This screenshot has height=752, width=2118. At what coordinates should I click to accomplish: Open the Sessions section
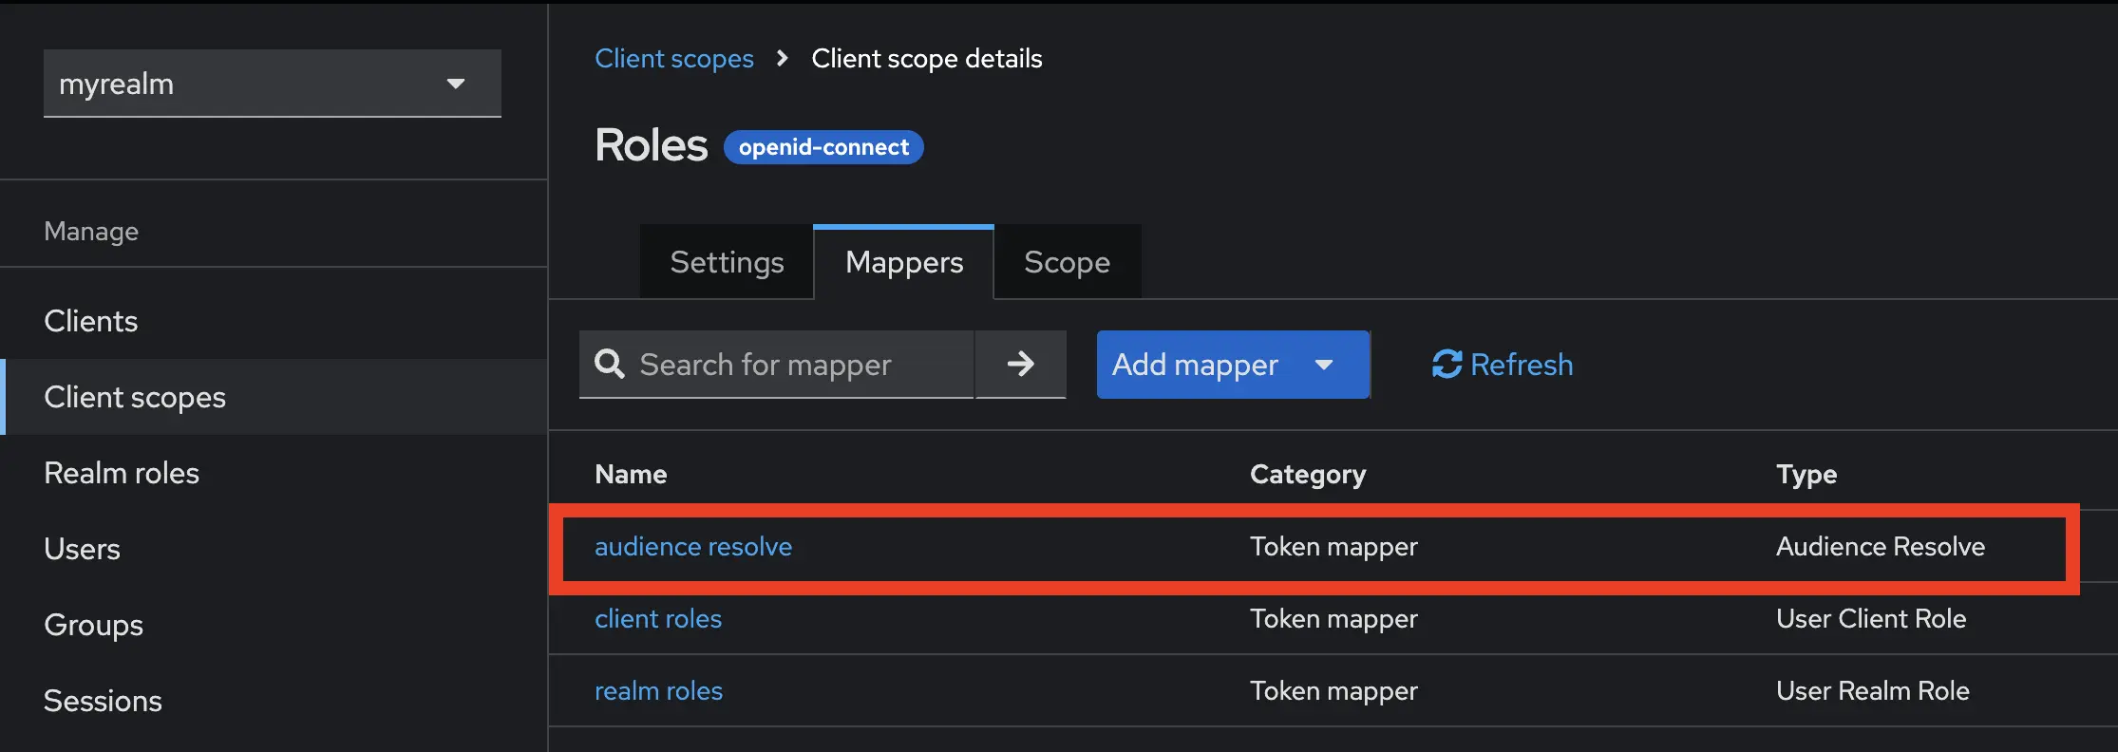103,700
